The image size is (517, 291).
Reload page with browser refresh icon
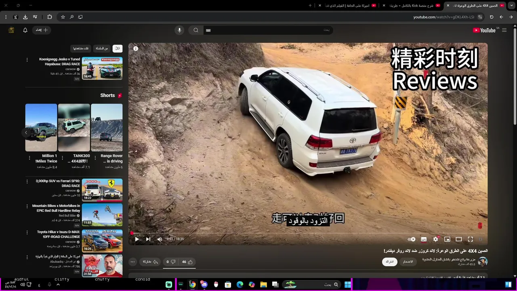492,17
